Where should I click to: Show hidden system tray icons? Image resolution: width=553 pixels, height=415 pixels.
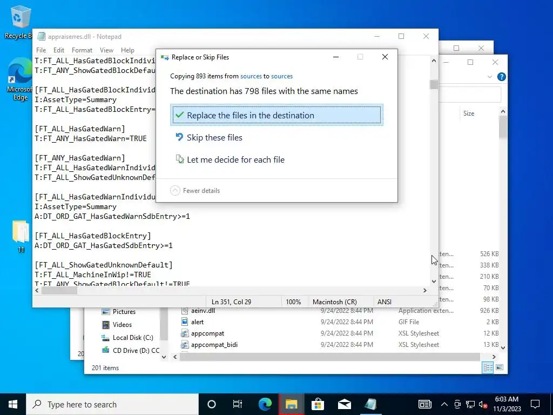(x=444, y=404)
